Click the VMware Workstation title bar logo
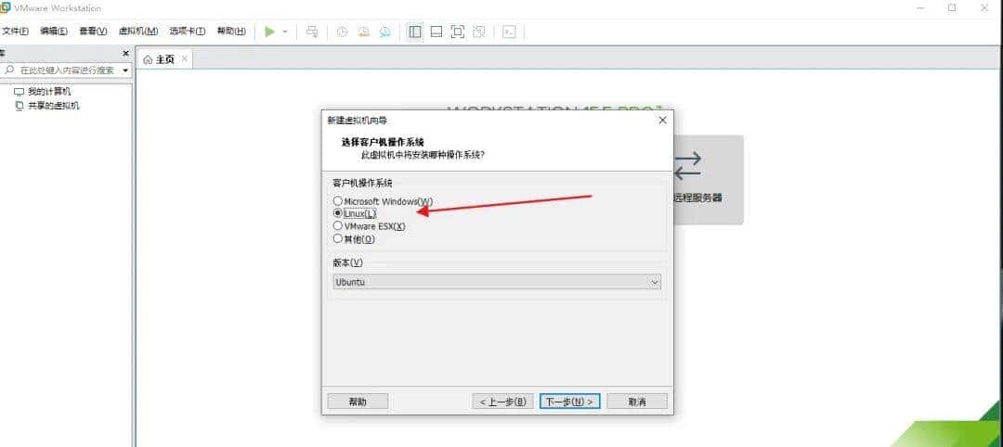The height and width of the screenshot is (447, 1003). point(5,7)
